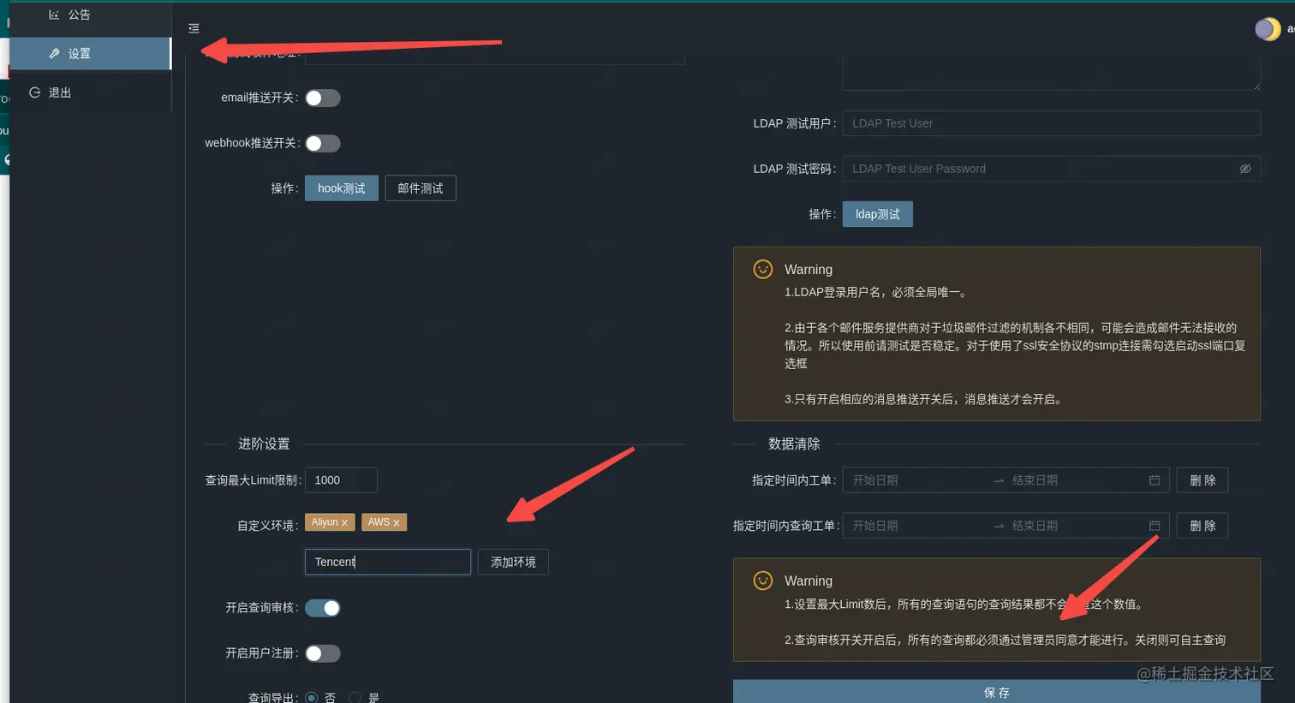Open start date for 指定时间内工单
Screen dimensions: 1295x703
[x=916, y=480]
